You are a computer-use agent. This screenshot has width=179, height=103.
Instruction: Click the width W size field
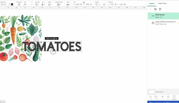(78, 4)
